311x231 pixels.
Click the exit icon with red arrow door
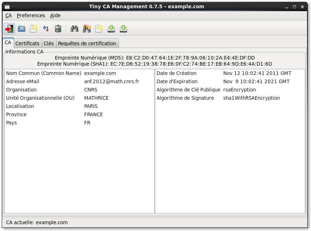(x=9, y=29)
